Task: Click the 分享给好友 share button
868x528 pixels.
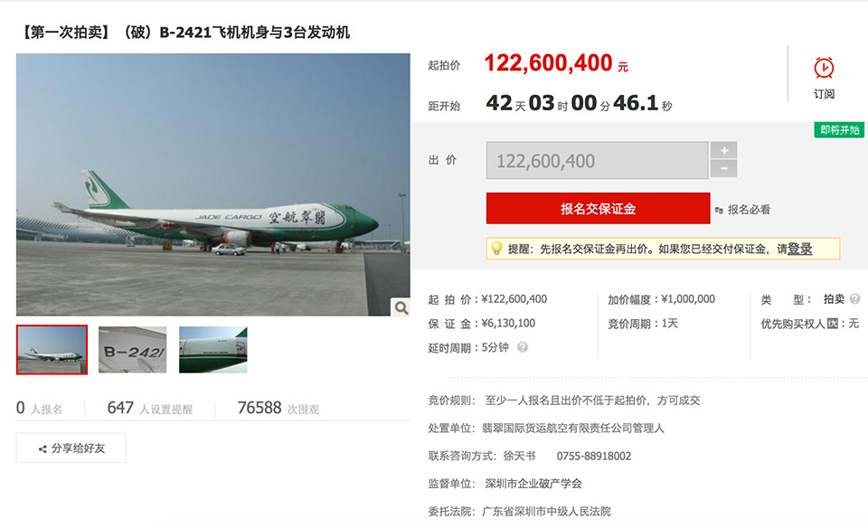Action: (x=71, y=448)
